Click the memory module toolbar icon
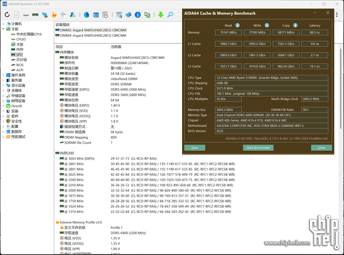 (x=35, y=15)
